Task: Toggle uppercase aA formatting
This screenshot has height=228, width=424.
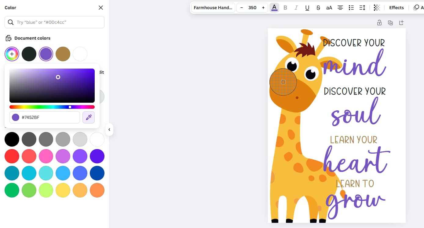Action: [x=329, y=8]
